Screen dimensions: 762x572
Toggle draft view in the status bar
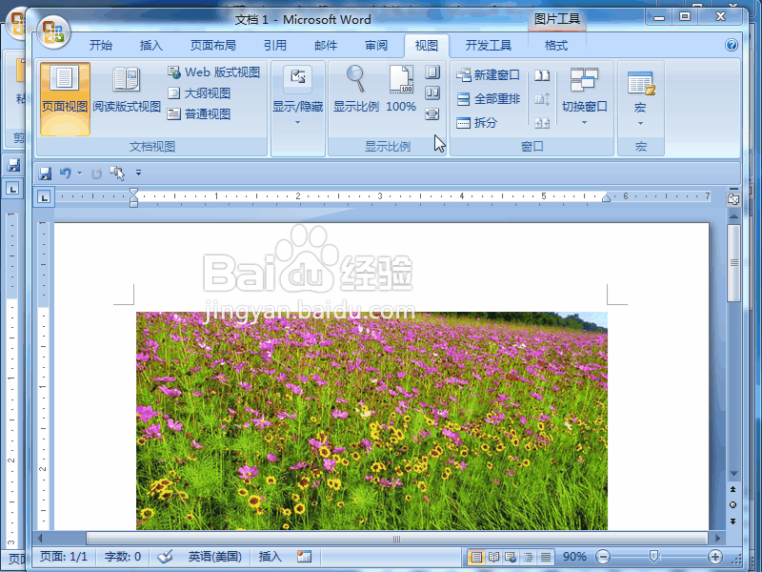coord(545,556)
